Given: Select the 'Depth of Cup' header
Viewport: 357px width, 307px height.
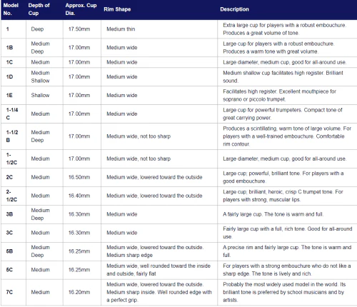Looking at the screenshot, I should point(39,9).
